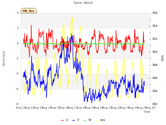Click the 4 left axis tick value
Image resolution: width=166 pixels, height=125 pixels.
(18, 13)
